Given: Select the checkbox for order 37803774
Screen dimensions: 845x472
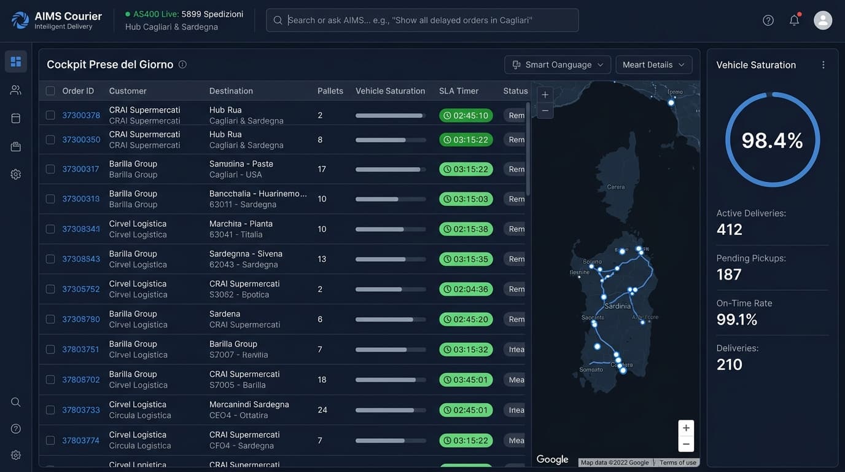Looking at the screenshot, I should pyautogui.click(x=50, y=440).
